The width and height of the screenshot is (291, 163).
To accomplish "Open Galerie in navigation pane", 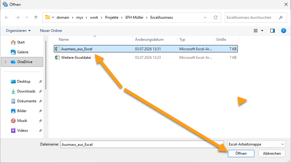I will click(x=19, y=52).
